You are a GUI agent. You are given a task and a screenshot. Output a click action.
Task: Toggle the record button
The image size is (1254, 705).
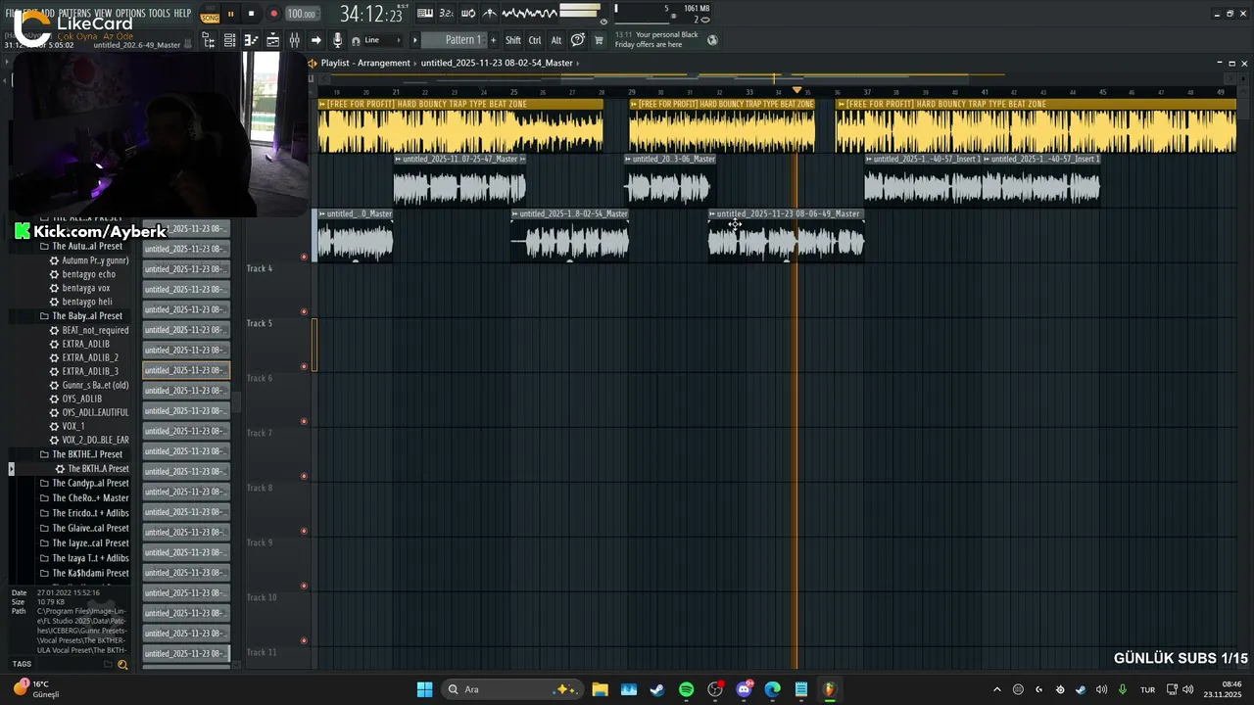(273, 14)
